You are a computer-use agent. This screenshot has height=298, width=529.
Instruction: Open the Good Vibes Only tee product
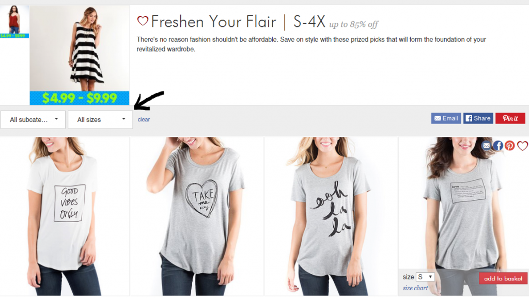[x=65, y=216]
